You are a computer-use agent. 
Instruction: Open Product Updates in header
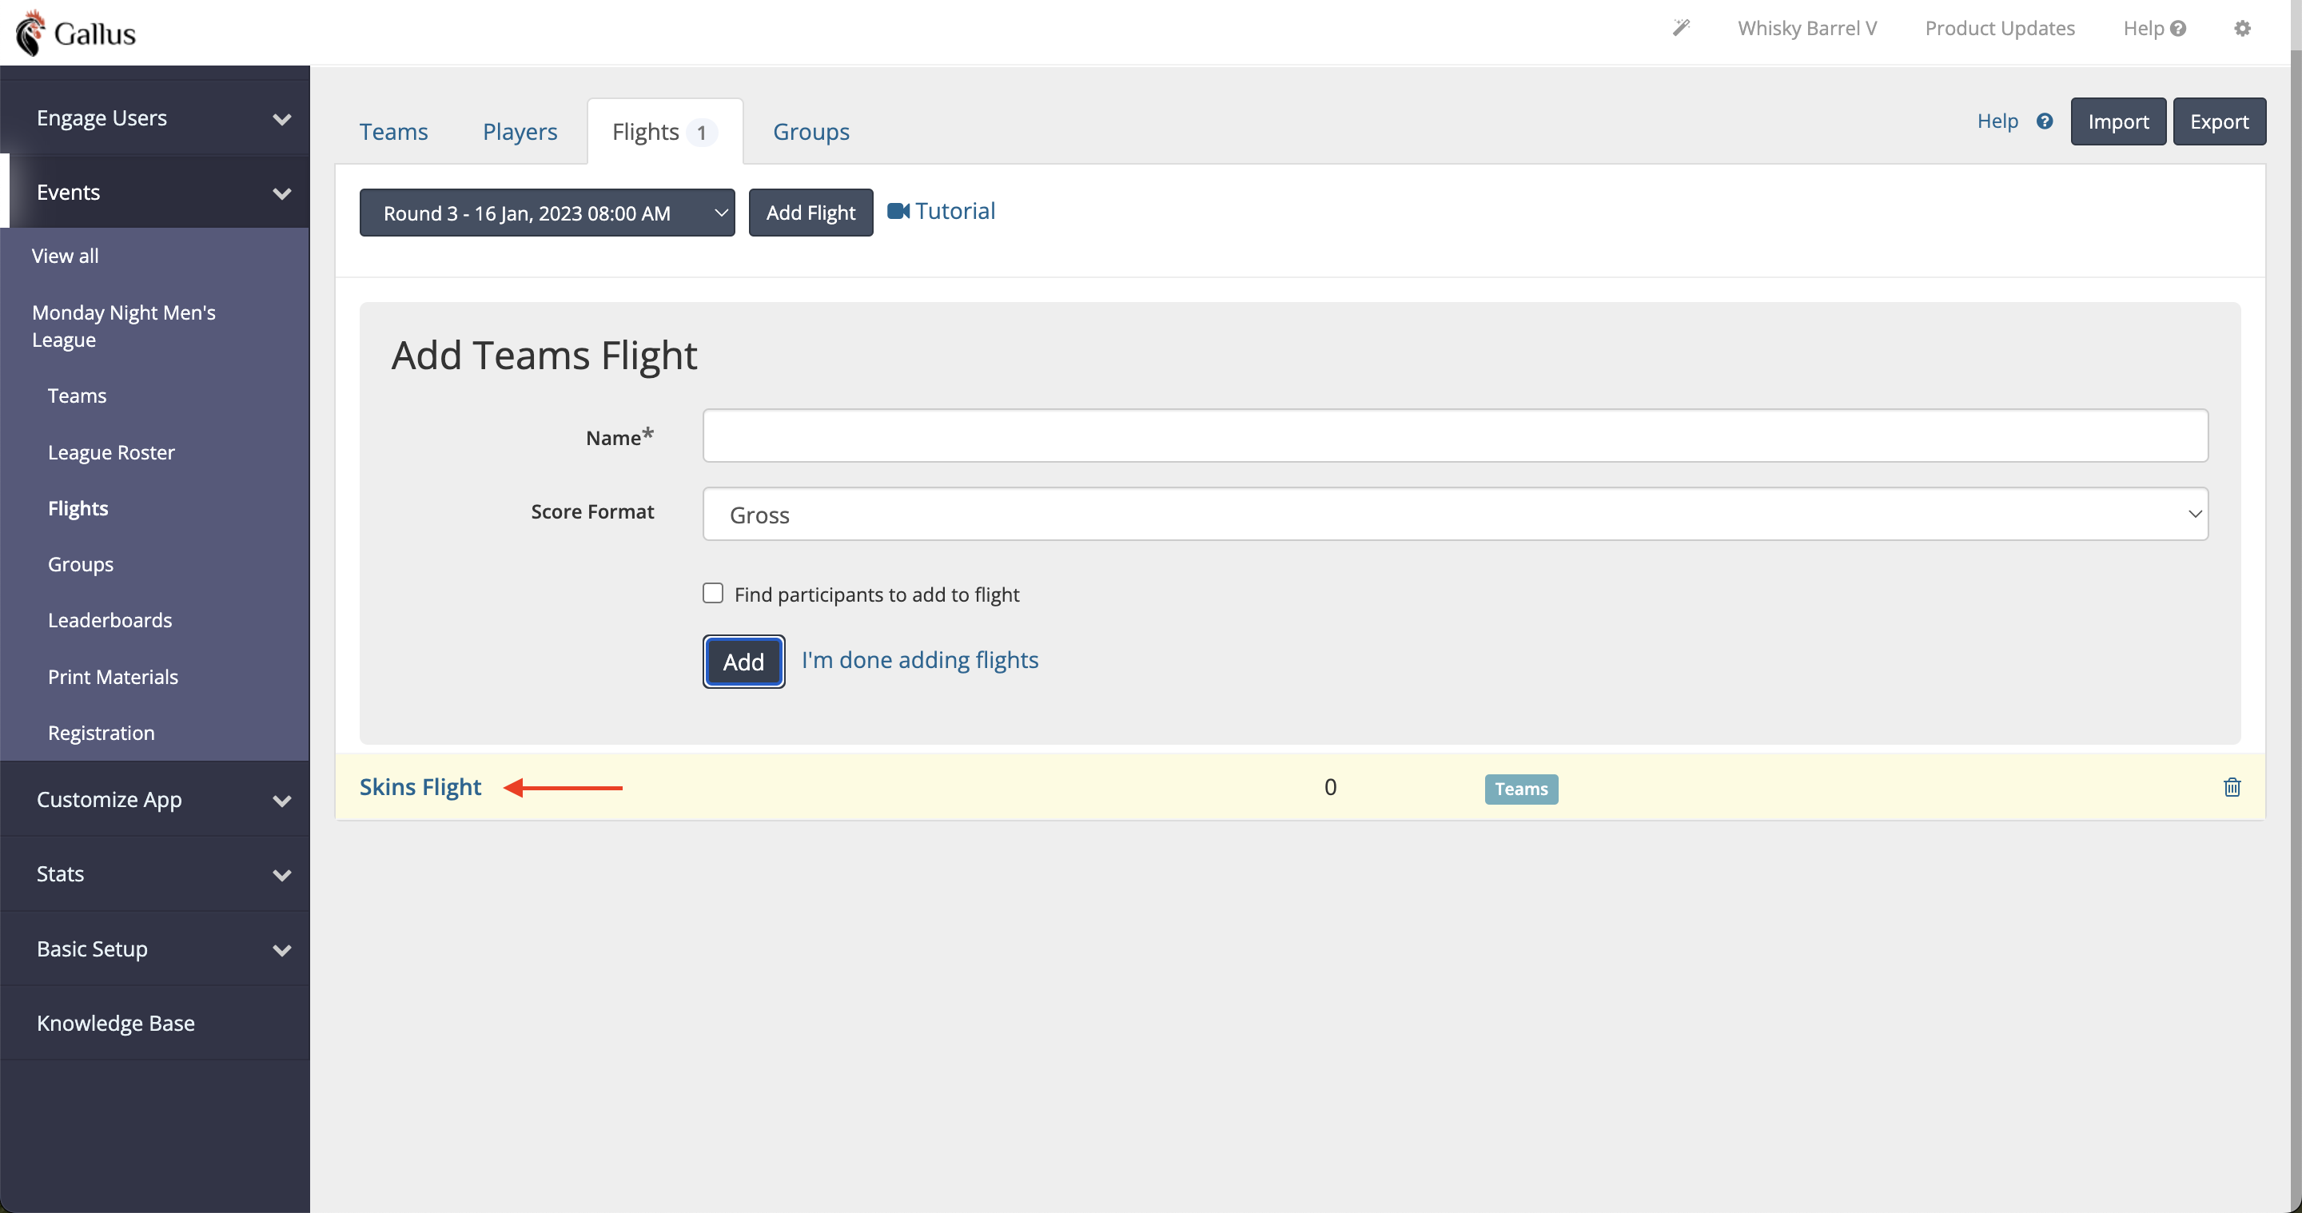tap(1999, 29)
